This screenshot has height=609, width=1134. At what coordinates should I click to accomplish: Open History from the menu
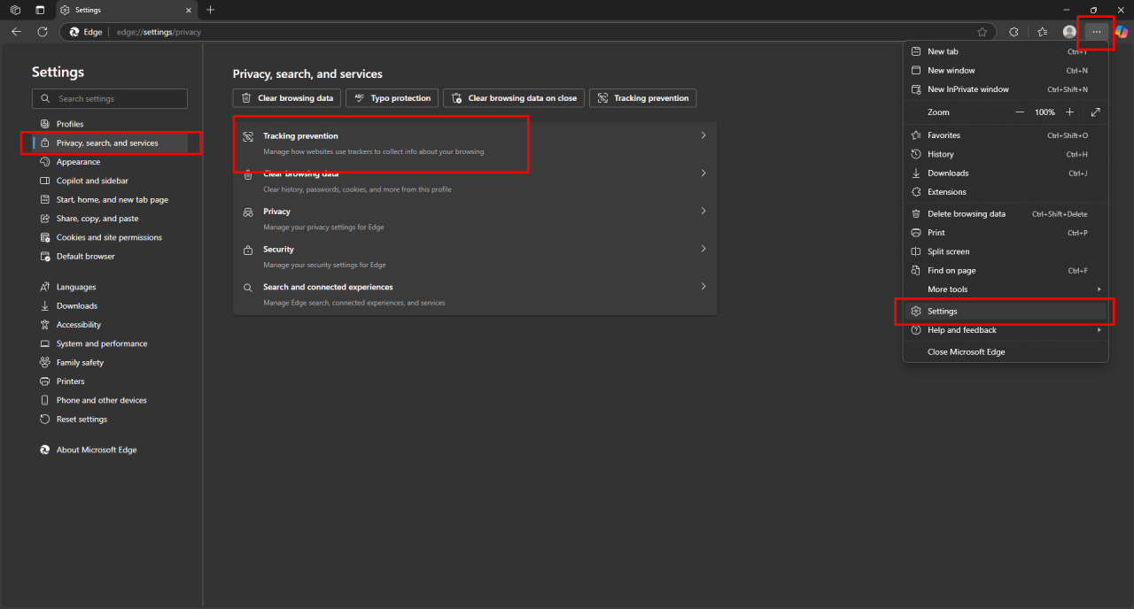[x=1006, y=154]
